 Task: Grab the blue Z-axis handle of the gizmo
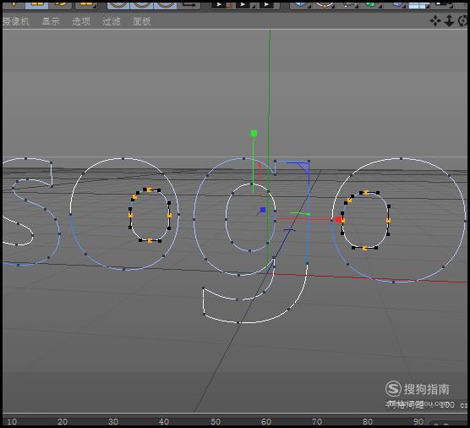(263, 210)
